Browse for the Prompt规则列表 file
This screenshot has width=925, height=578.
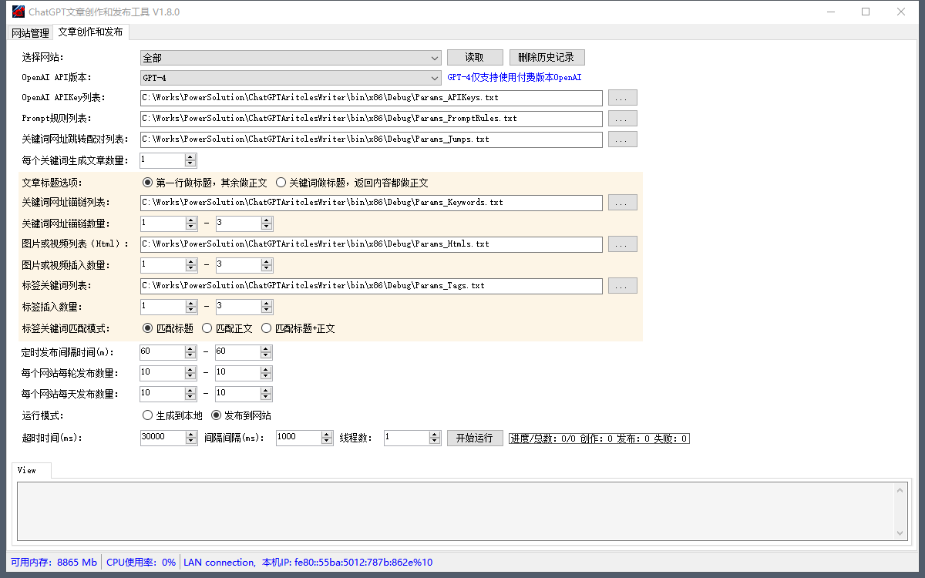pos(623,119)
